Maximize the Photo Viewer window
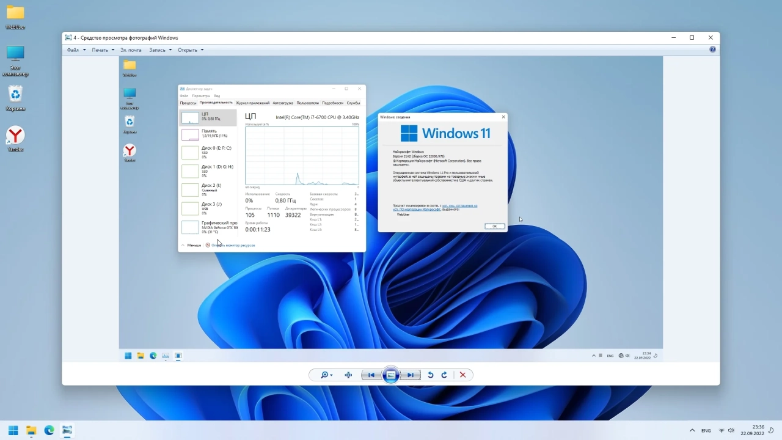 point(692,38)
